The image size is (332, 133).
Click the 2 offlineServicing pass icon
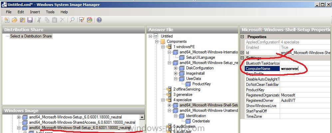point(169,89)
